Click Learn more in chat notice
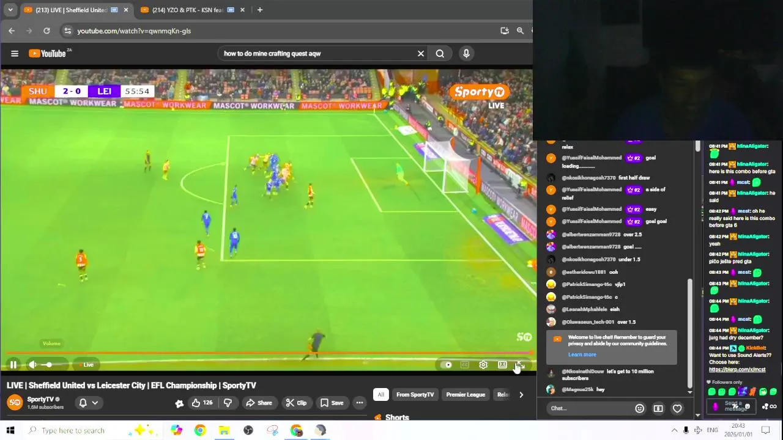 (582, 354)
